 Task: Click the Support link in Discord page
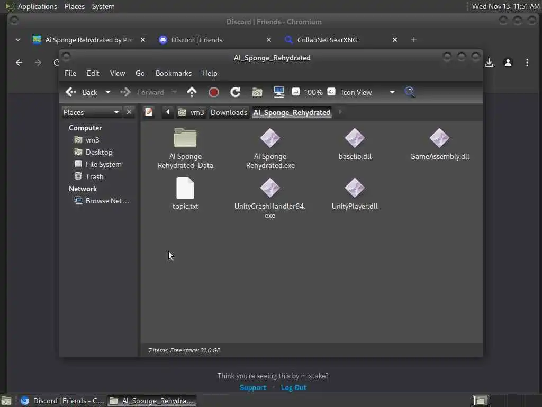tap(252, 387)
